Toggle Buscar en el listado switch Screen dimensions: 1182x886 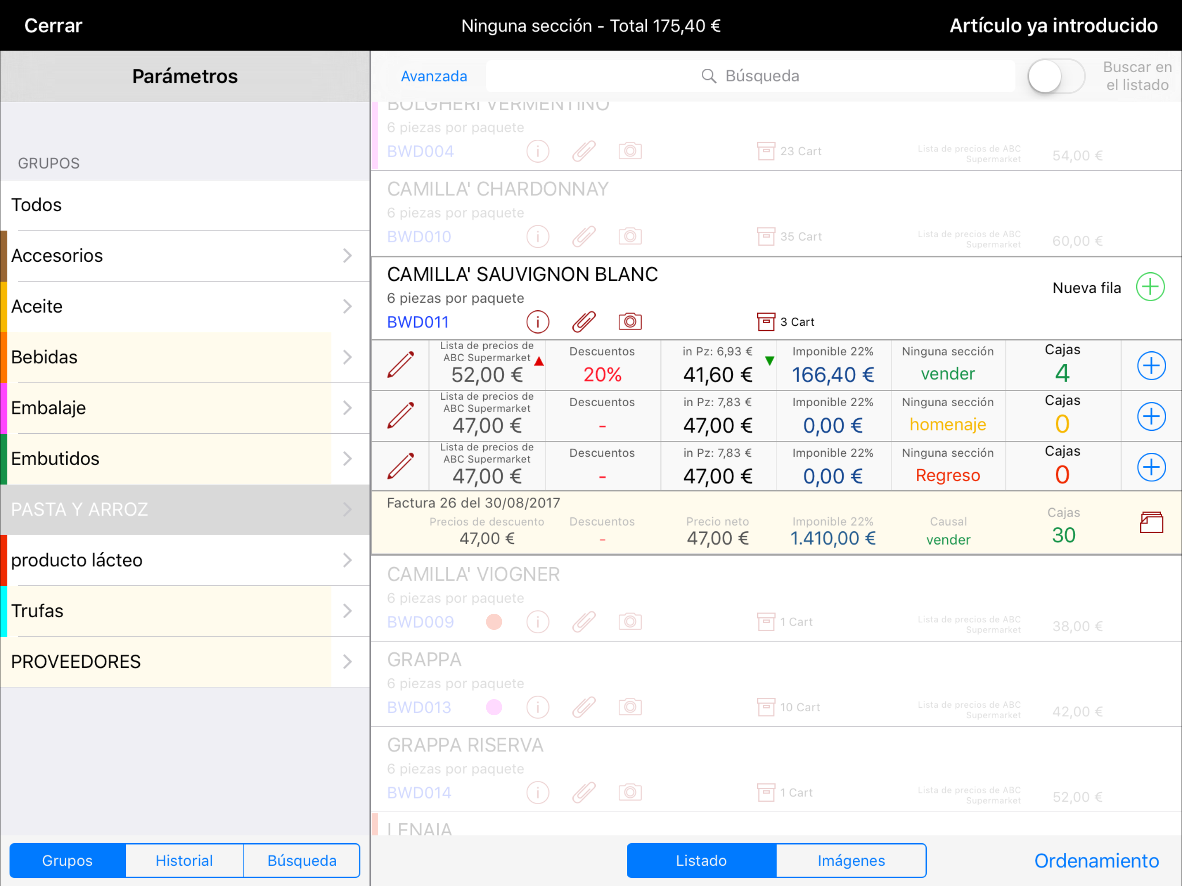[1056, 77]
